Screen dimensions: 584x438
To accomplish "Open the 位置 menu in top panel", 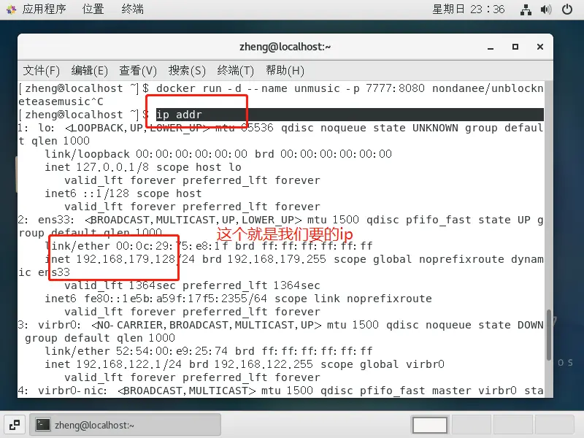I will pos(93,9).
